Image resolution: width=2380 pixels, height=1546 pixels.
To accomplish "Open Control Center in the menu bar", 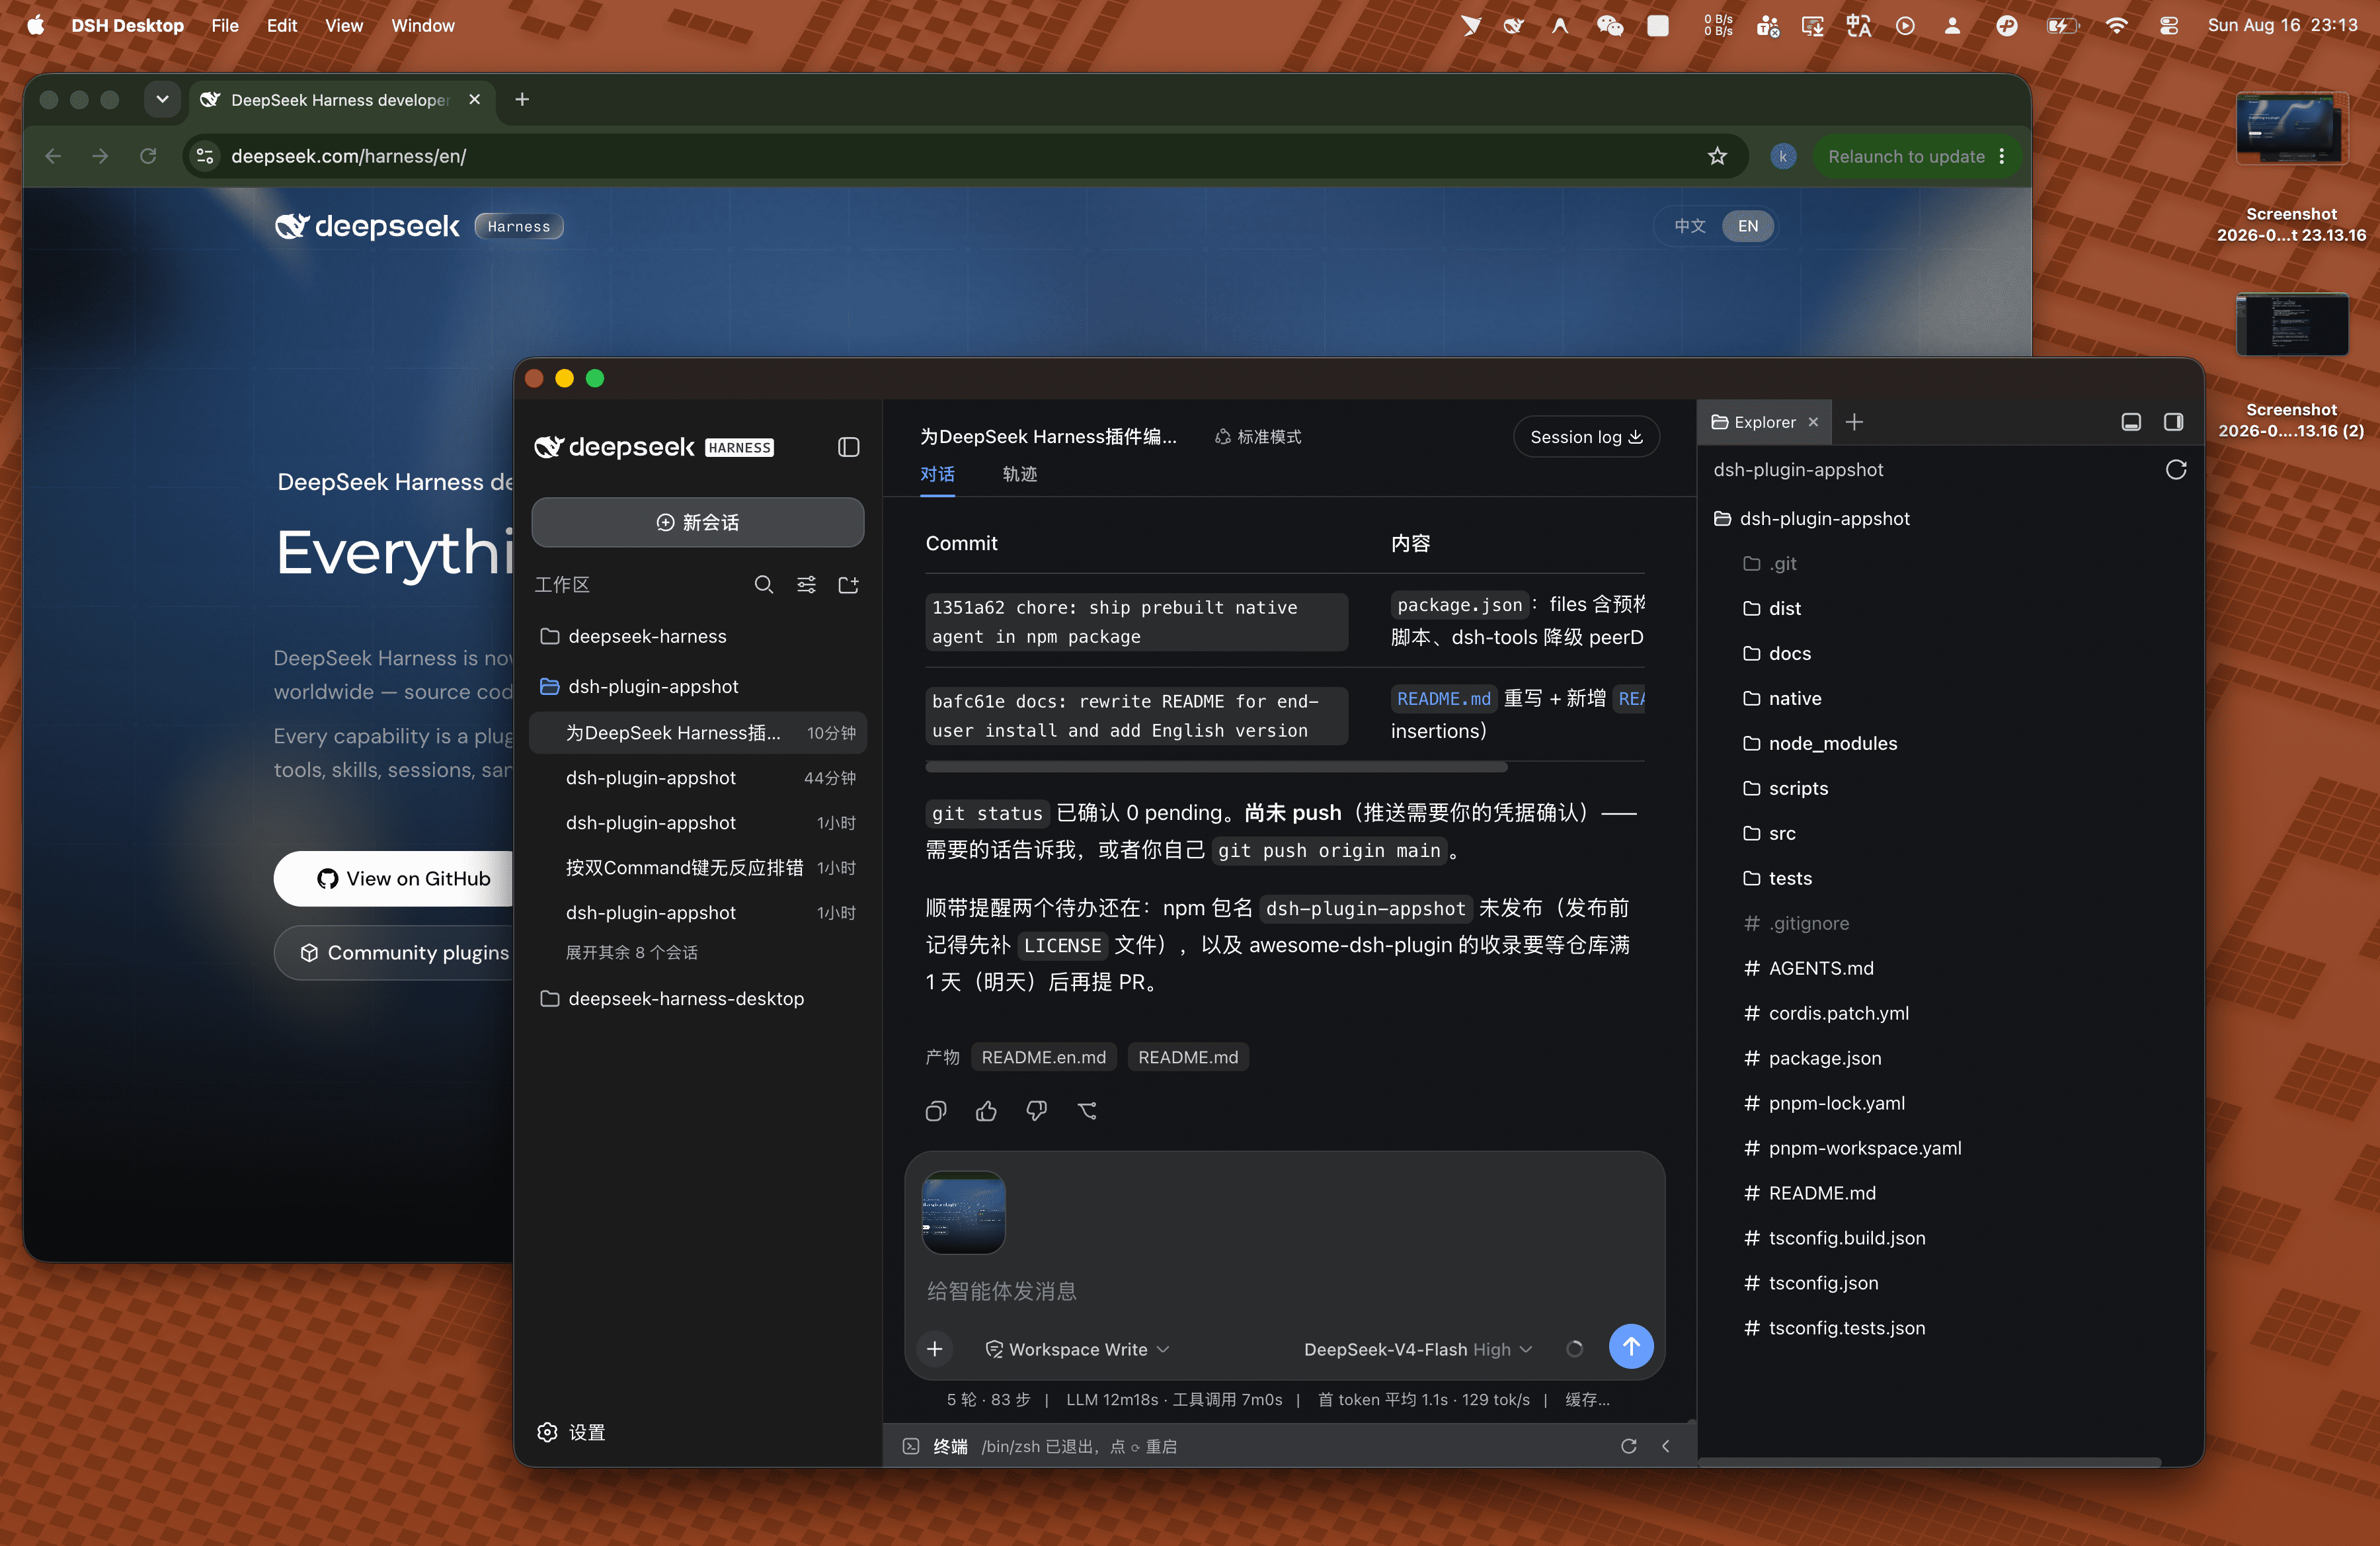I will pos(2168,26).
